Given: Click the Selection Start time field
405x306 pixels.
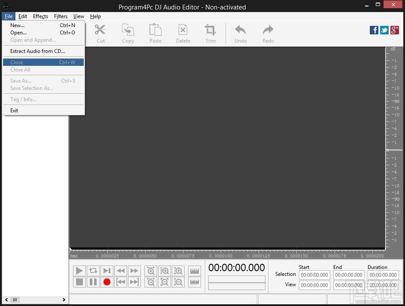Looking at the screenshot, I should pyautogui.click(x=314, y=275).
